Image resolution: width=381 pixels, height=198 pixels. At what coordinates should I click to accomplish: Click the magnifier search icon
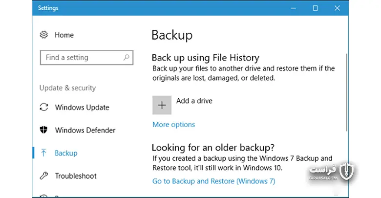click(127, 57)
